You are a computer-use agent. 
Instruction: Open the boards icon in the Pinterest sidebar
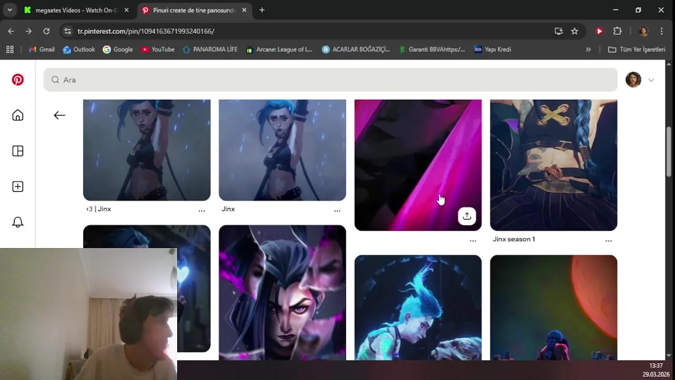(18, 151)
